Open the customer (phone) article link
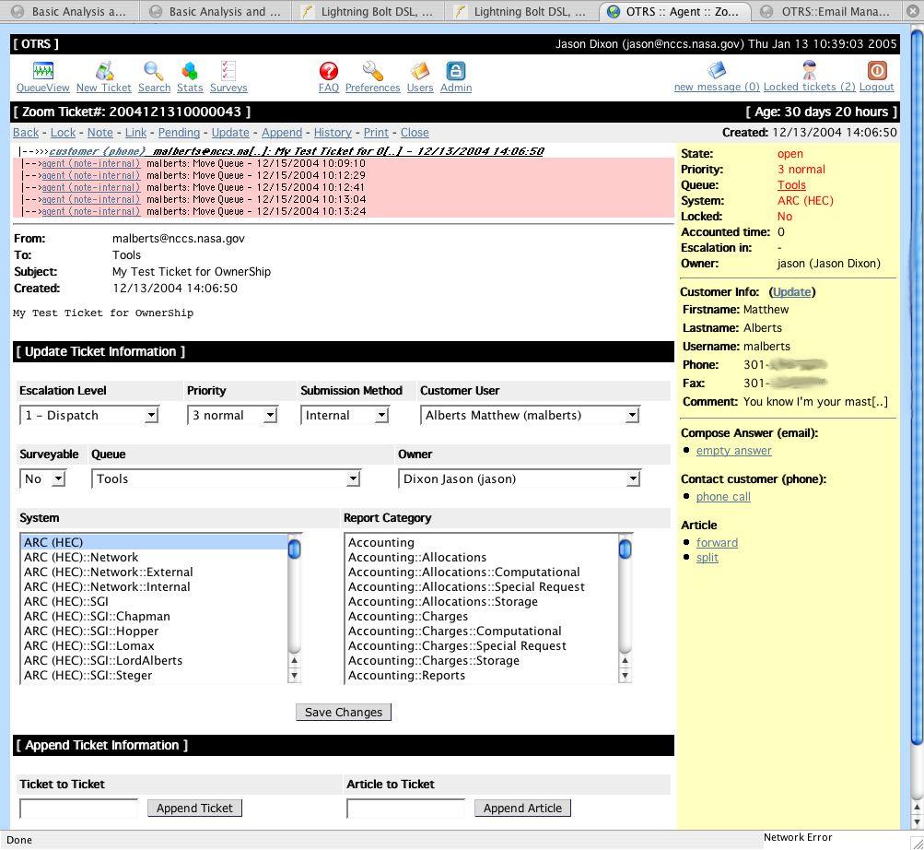924x850 pixels. click(98, 151)
